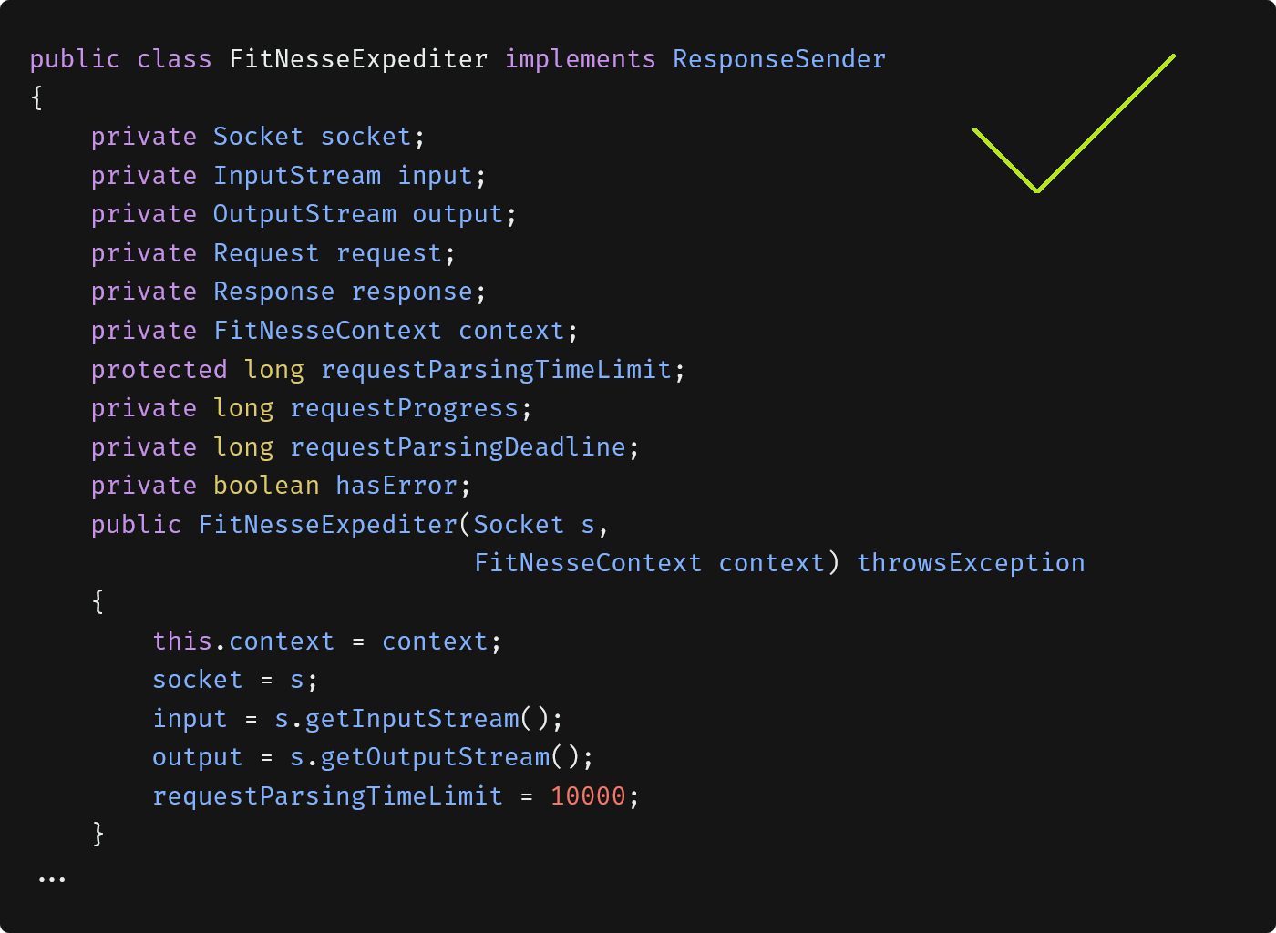Select the Request type in field declaration
The width and height of the screenshot is (1276, 933).
click(266, 253)
